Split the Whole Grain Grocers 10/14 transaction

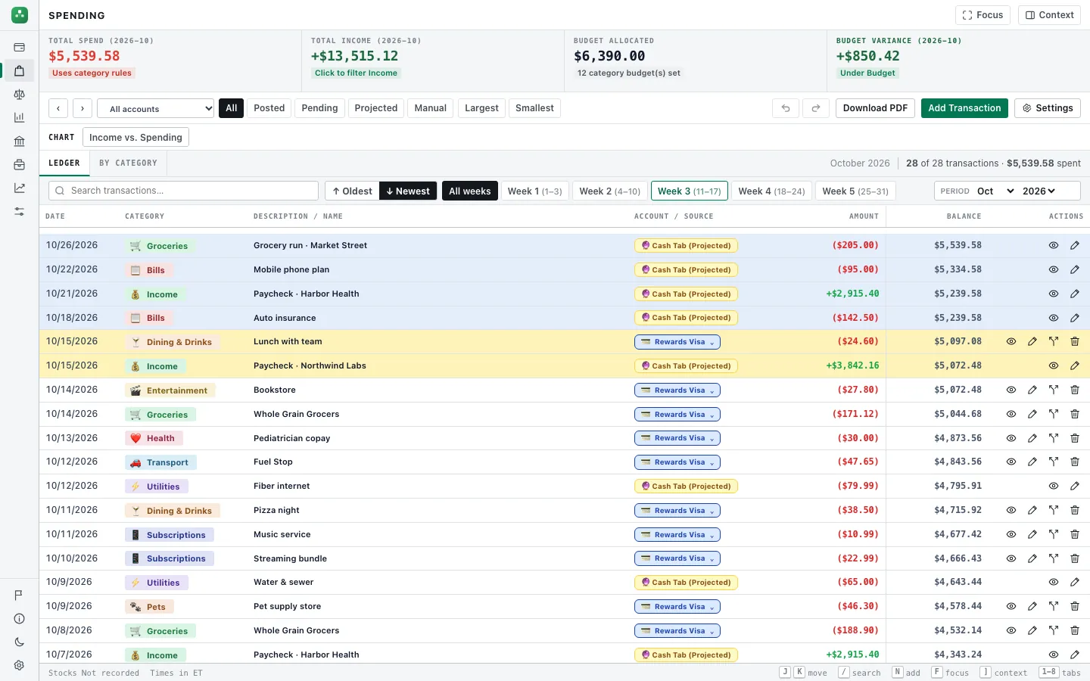click(1054, 415)
